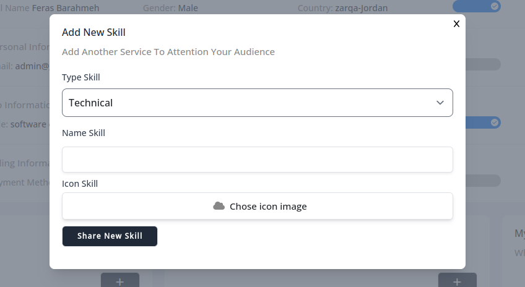Screen dimensions: 525x287
Task: Toggle the switch in the software row
Action: pyautogui.click(x=483, y=122)
